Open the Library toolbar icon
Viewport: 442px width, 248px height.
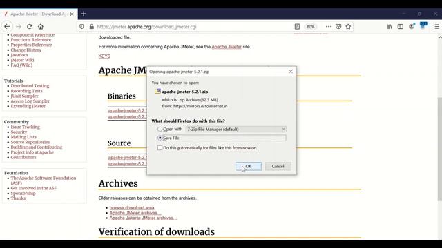(390, 27)
